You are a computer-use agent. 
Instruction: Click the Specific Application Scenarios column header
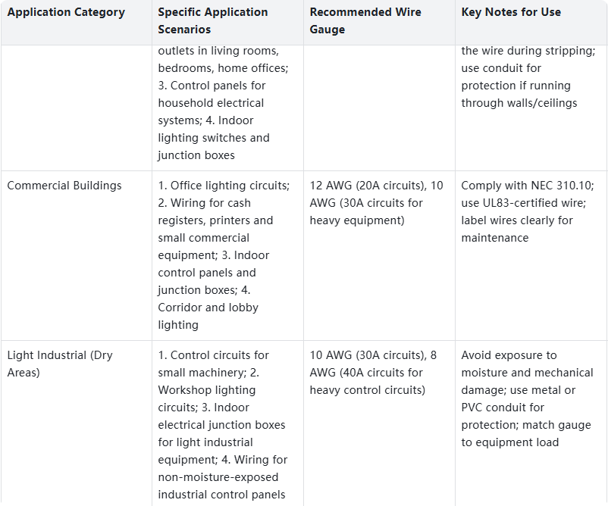click(x=213, y=20)
